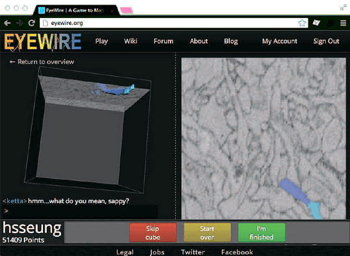Screen dimensions: 350x256
Task: Close the EyeWire browser tab
Action: [x=112, y=10]
